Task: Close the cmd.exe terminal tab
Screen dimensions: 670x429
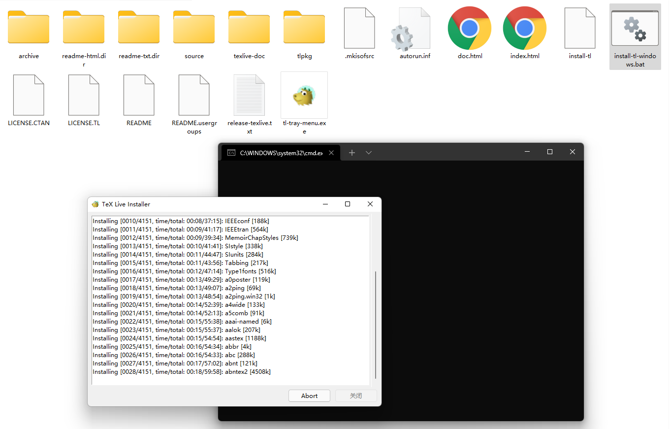Action: click(x=331, y=153)
